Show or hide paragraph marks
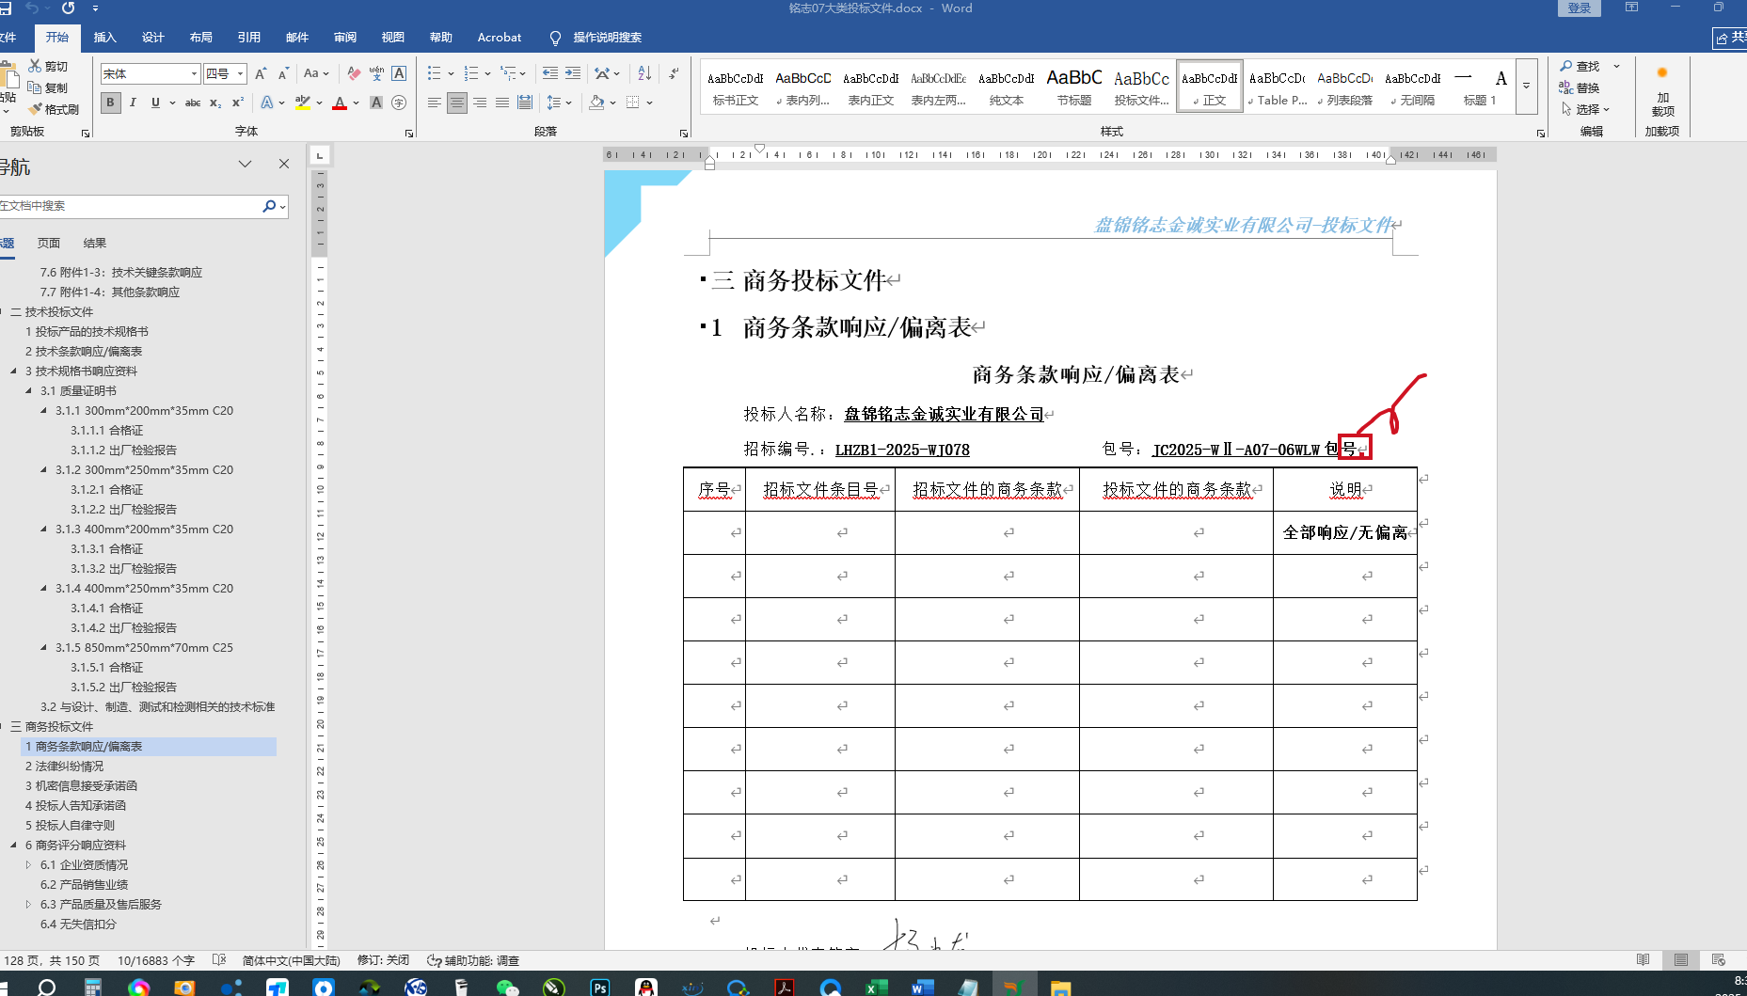Screen dimensions: 1747x996 674,73
